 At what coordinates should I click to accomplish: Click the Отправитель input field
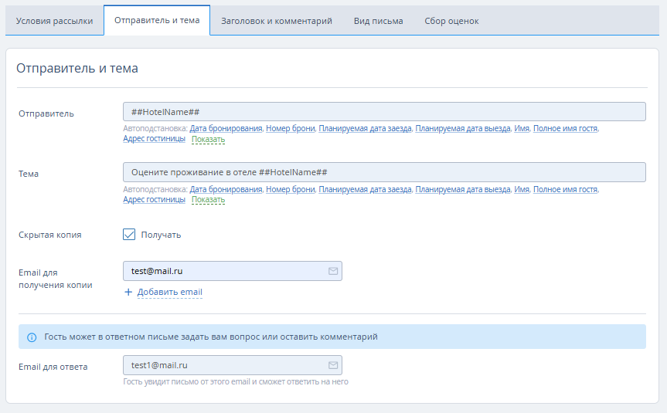384,112
